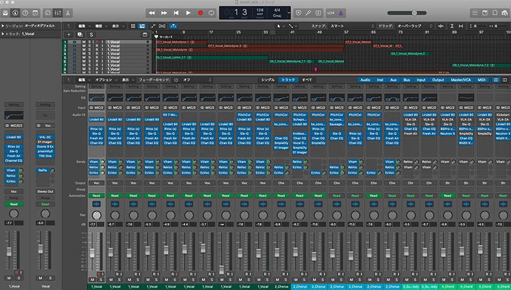Open the Editors scissors icon
The width and height of the screenshot is (511, 290).
[x=68, y=13]
